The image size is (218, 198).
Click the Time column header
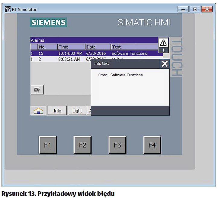click(x=71, y=47)
